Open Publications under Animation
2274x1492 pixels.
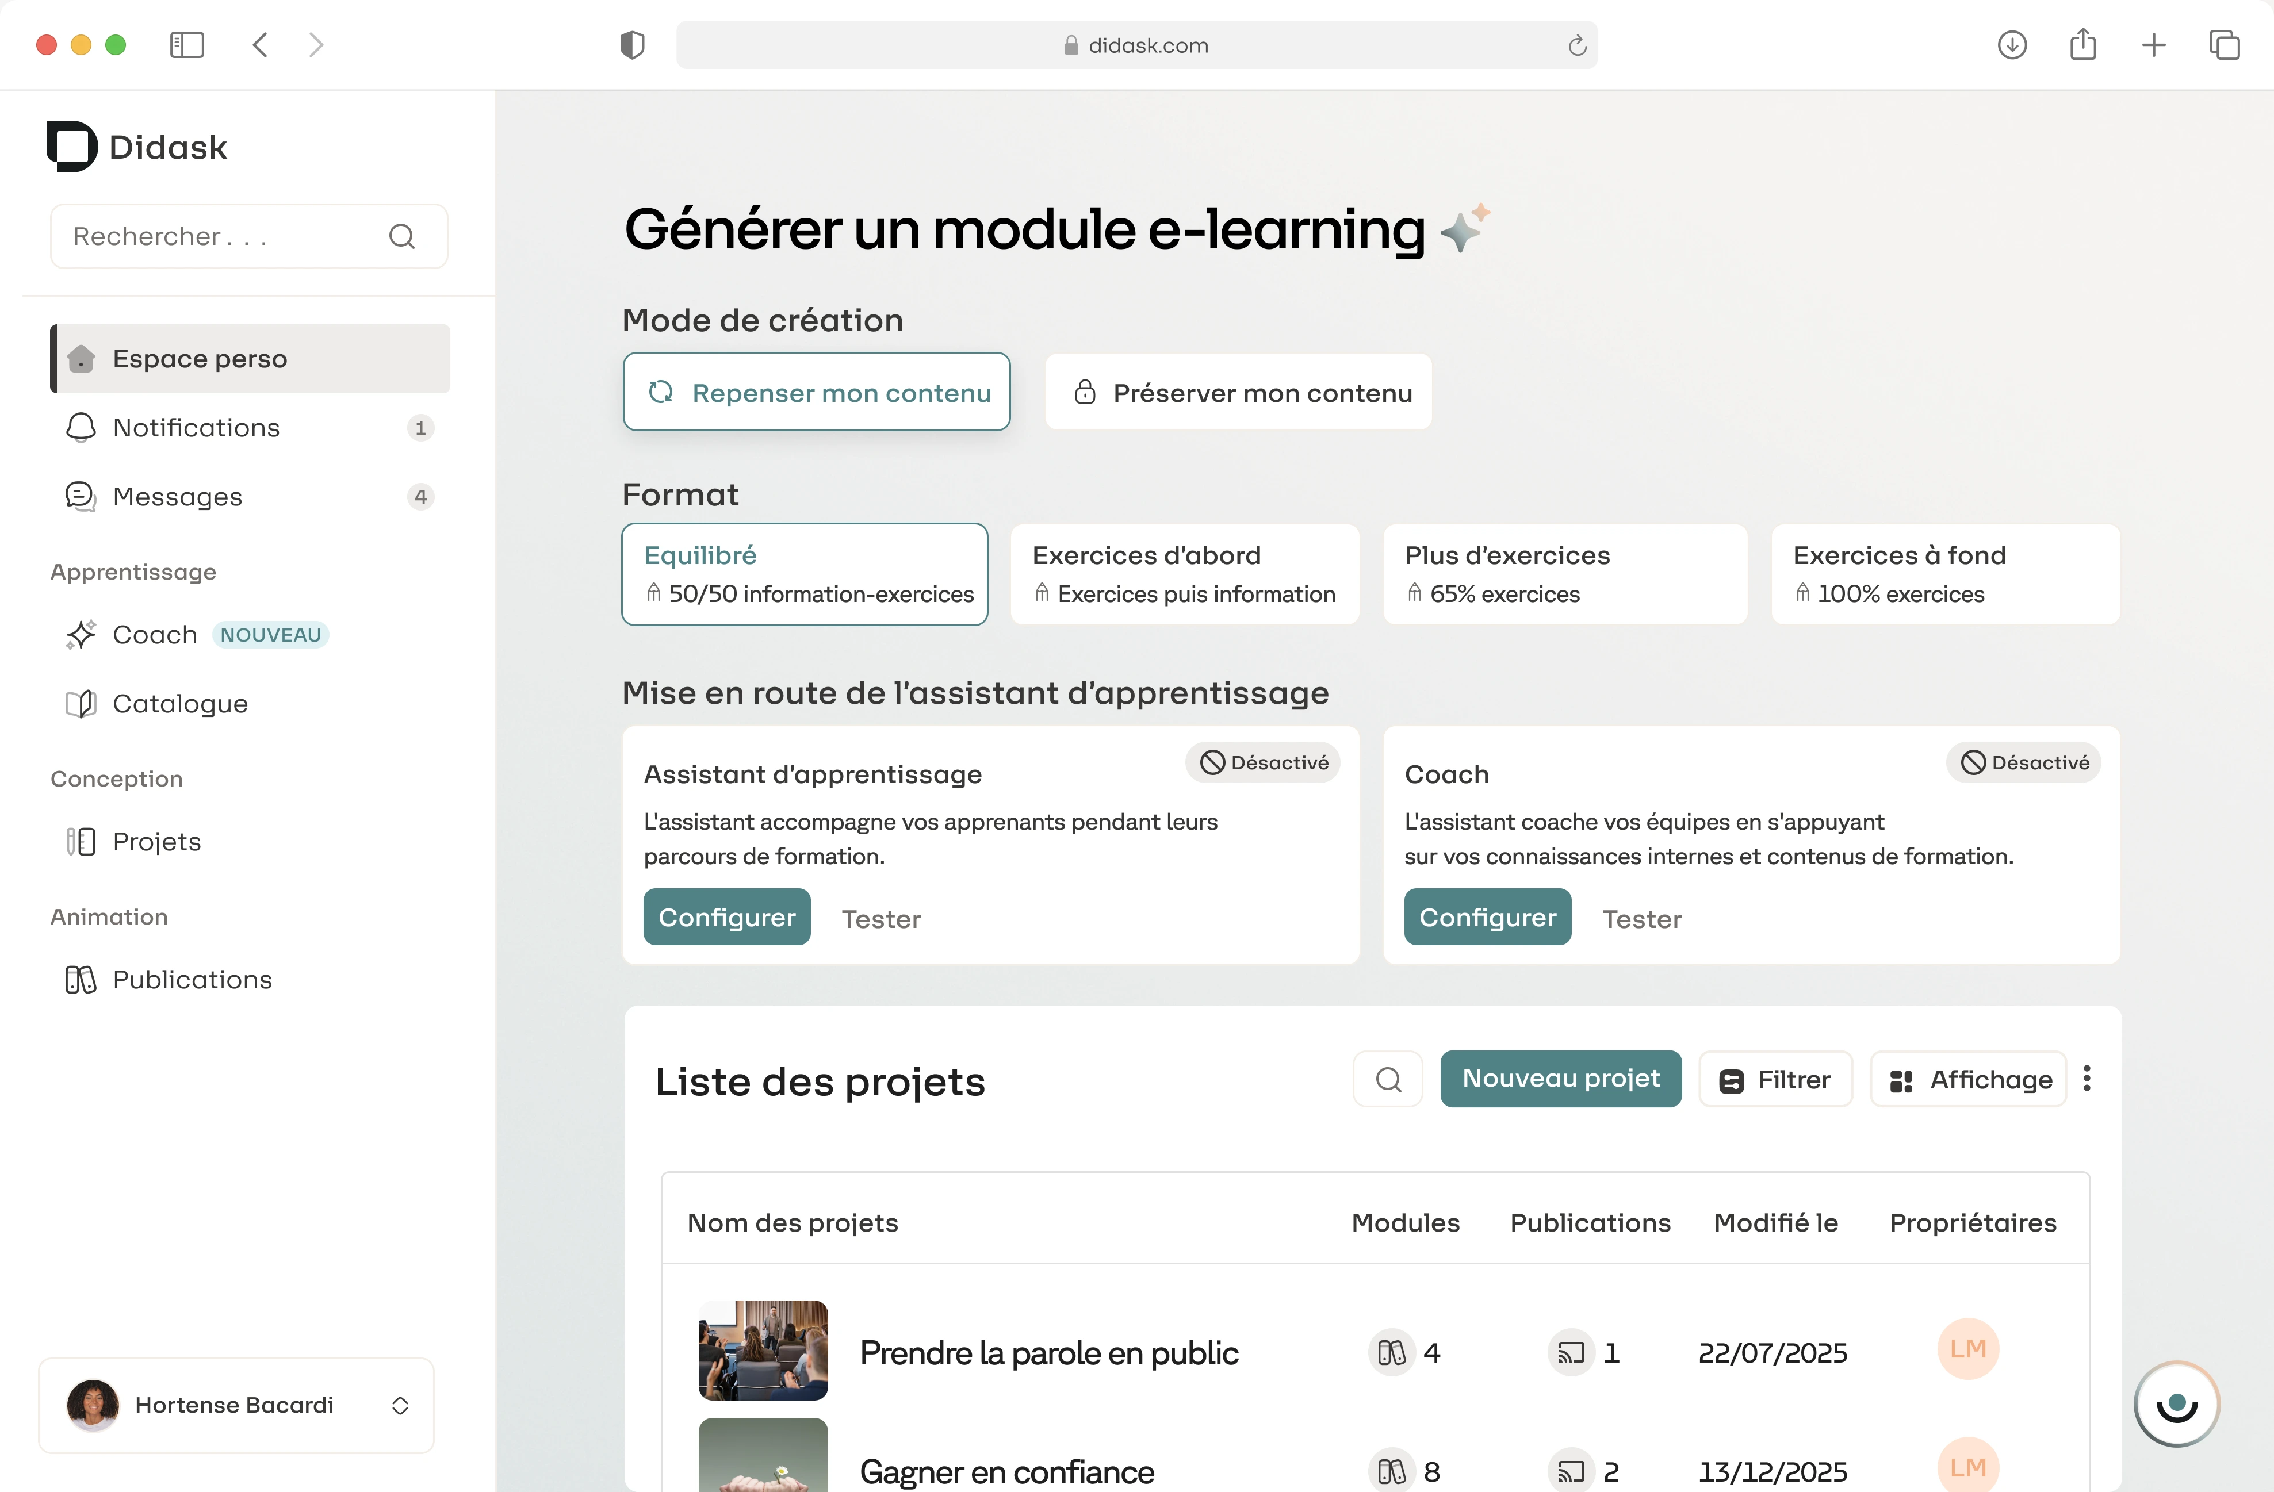point(191,979)
